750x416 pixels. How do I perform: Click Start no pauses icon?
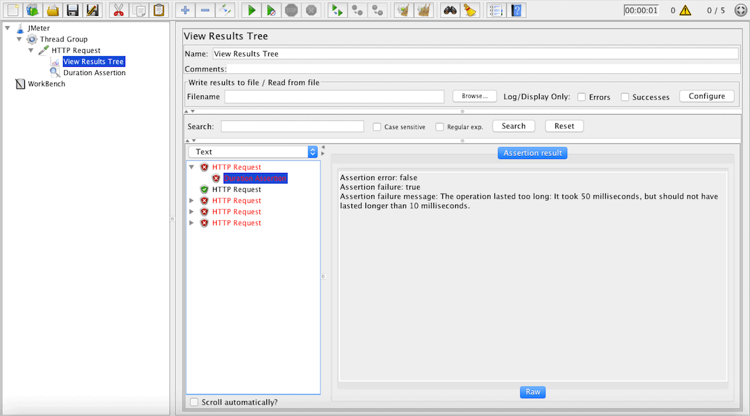[271, 10]
